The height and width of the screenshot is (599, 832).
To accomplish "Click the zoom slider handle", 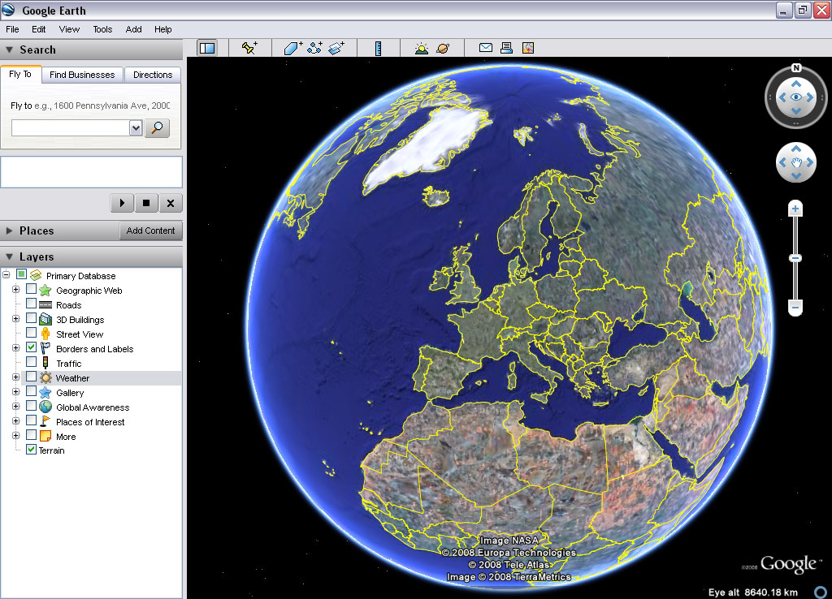I will click(x=795, y=258).
